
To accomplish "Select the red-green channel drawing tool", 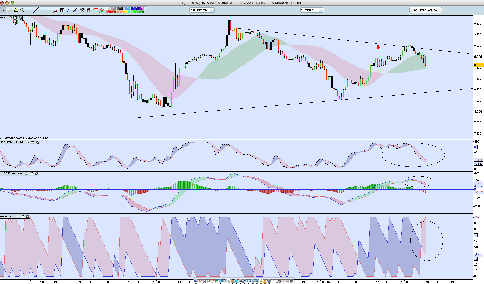I will [95, 10].
